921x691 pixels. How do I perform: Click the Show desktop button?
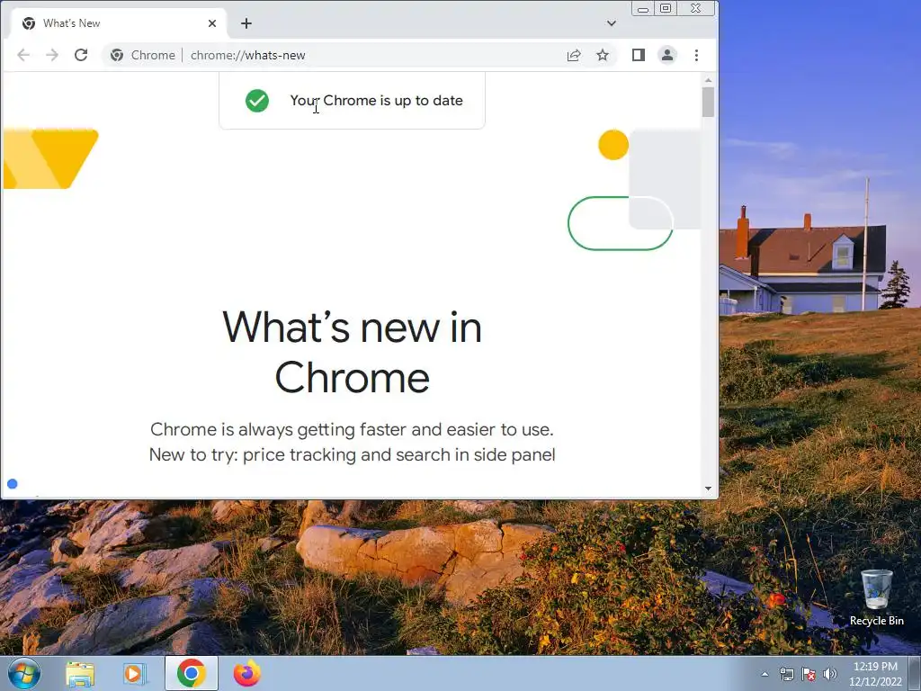(915, 673)
